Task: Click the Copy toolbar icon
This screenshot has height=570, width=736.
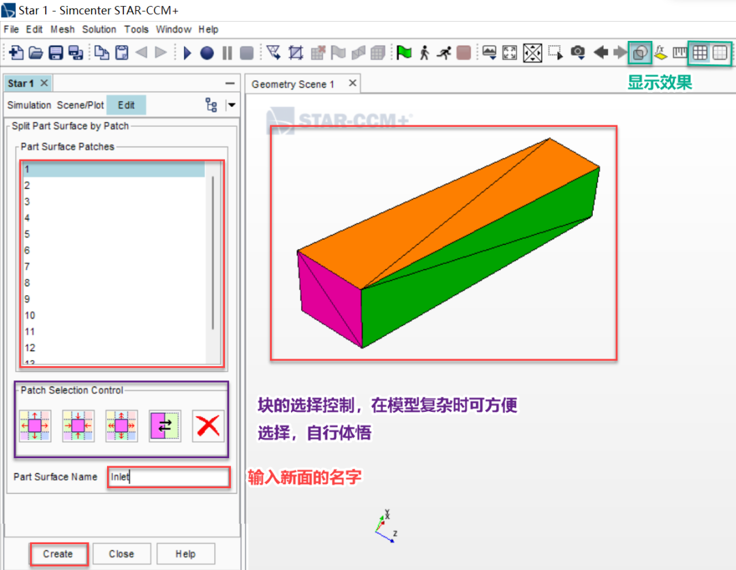Action: pyautogui.click(x=102, y=52)
